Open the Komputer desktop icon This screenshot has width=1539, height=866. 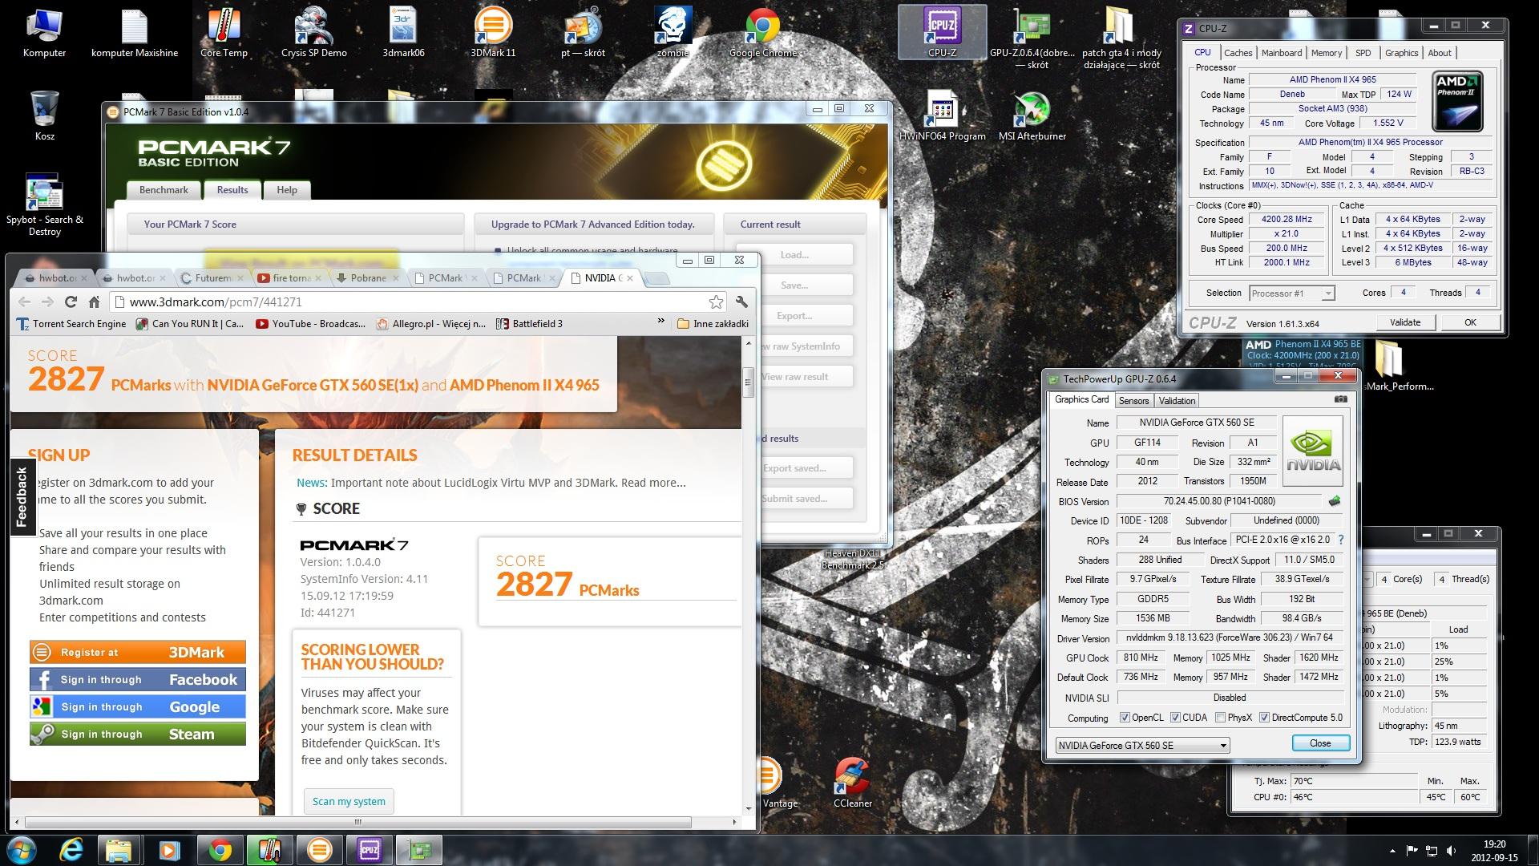[x=44, y=34]
